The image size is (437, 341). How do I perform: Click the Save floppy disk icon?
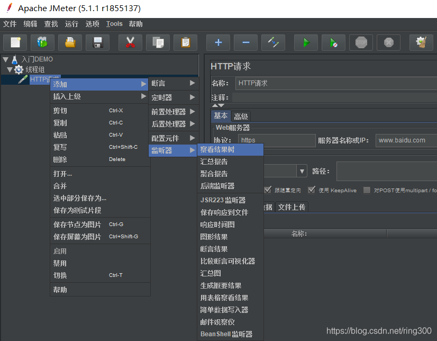coord(97,43)
